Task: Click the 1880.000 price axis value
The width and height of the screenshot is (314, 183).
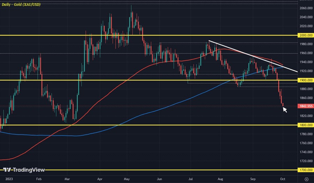Action: [306, 89]
